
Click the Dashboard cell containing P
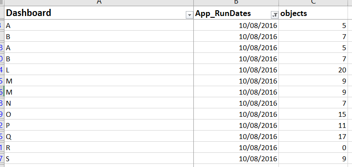point(99,125)
